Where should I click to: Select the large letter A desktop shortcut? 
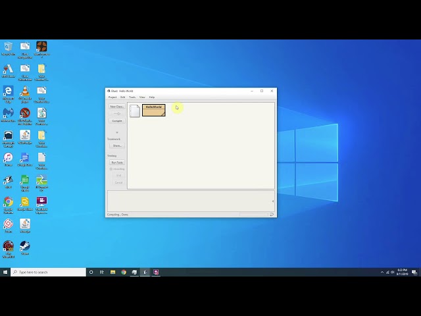coord(8,70)
